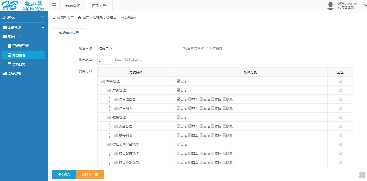The height and width of the screenshot is (181, 367).
Task: Open 角色管理 in the sidebar
Action: (x=23, y=55)
